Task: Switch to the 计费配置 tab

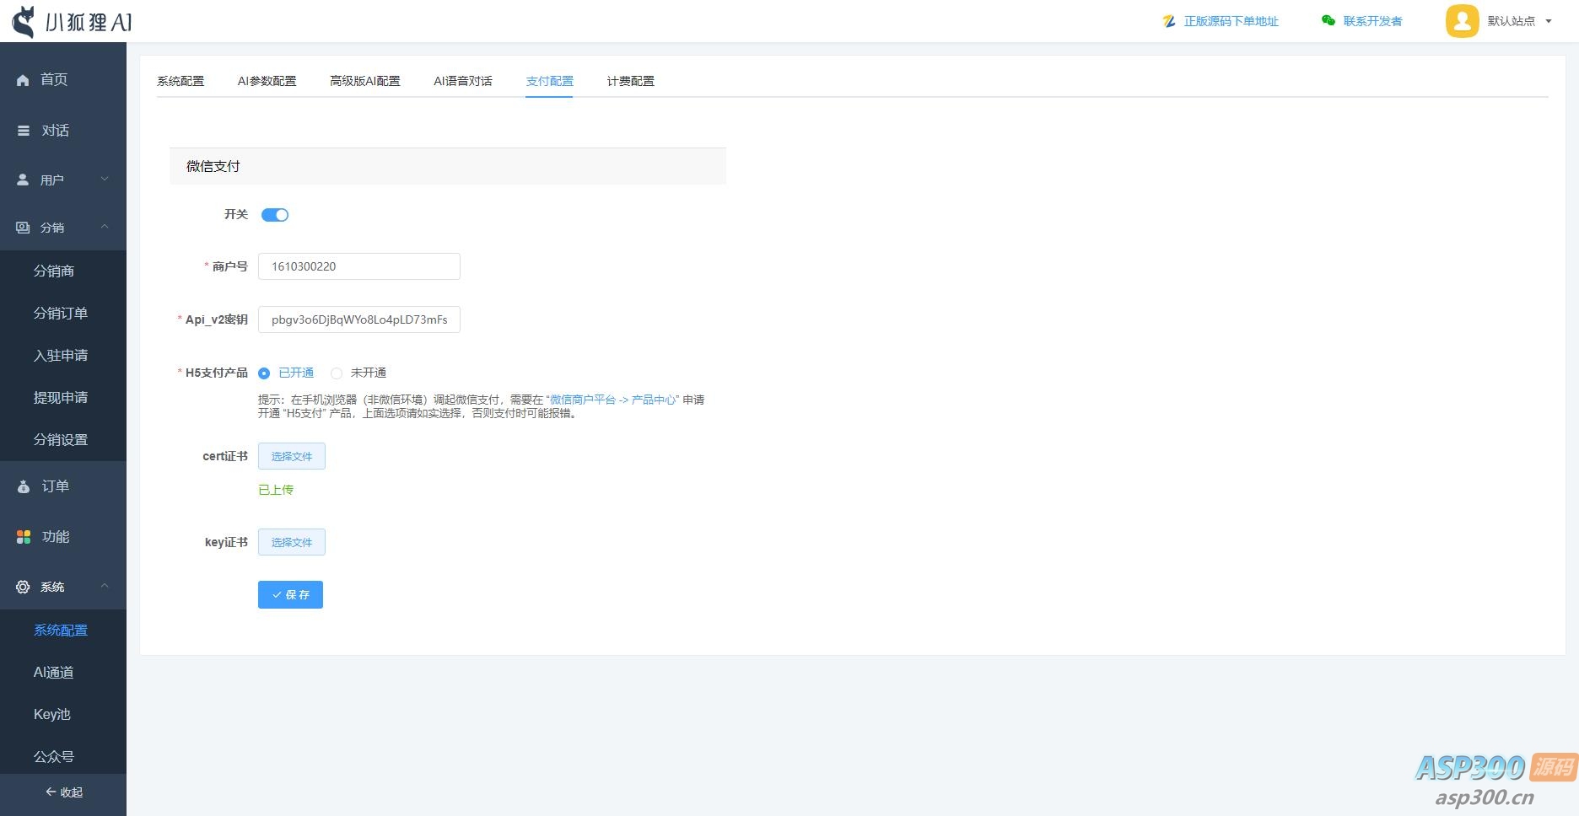Action: pyautogui.click(x=629, y=81)
